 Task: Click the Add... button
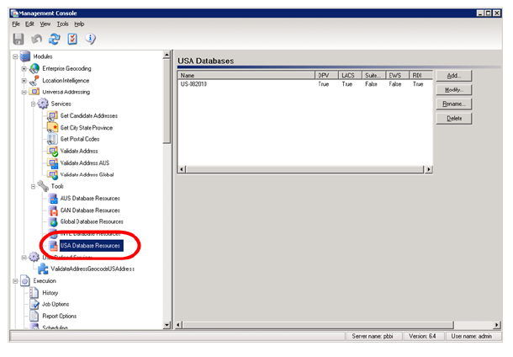click(x=454, y=76)
